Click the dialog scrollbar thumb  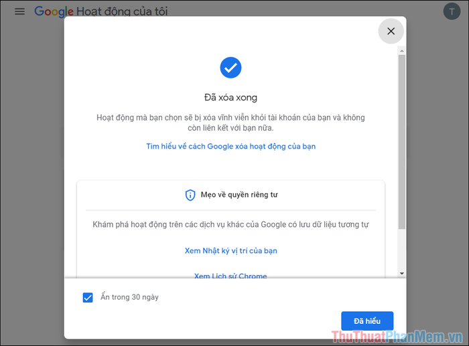tap(402, 142)
